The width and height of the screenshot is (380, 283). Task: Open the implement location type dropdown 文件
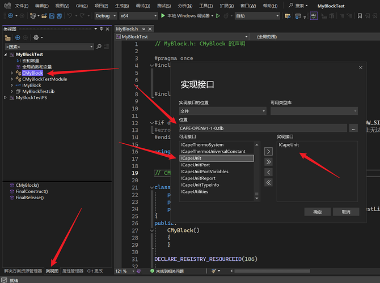223,111
